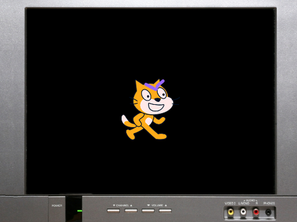Image resolution: width=297 pixels, height=222 pixels.
Task: Click the yellow VIDEO 2 input jack
Action: [230, 212]
